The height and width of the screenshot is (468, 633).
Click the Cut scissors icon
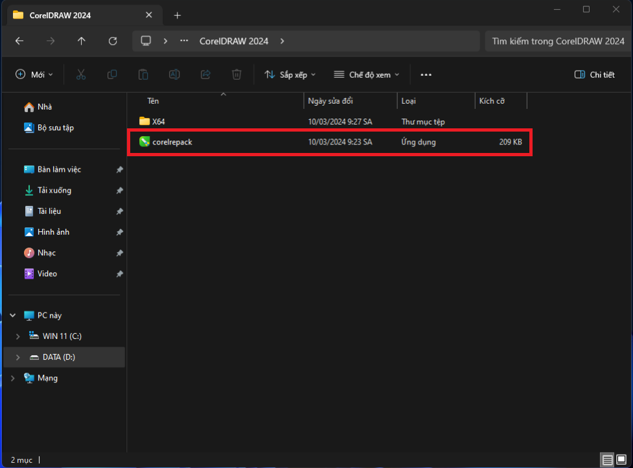81,75
